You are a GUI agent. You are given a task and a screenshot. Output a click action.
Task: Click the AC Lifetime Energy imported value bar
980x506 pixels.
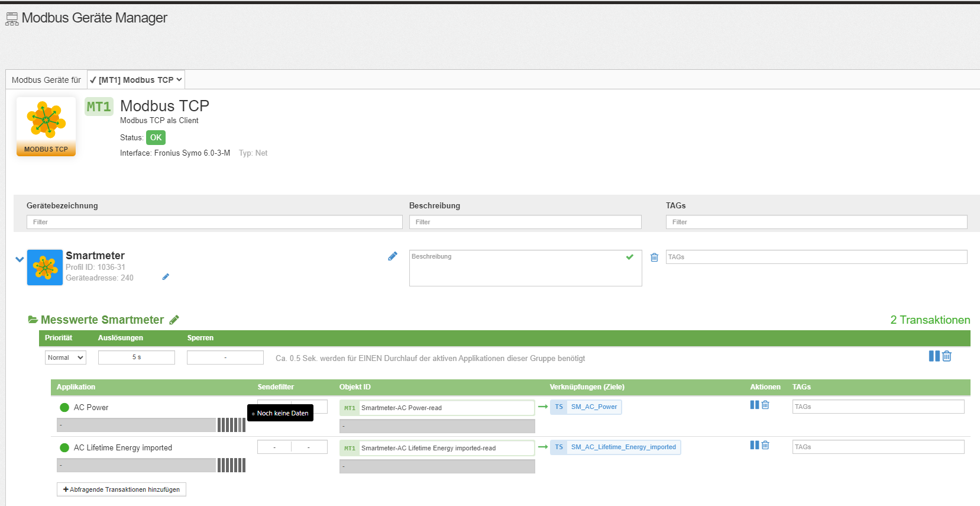(x=136, y=465)
